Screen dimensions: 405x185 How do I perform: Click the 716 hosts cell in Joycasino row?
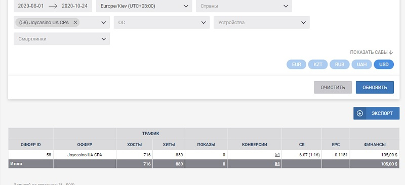click(134, 155)
